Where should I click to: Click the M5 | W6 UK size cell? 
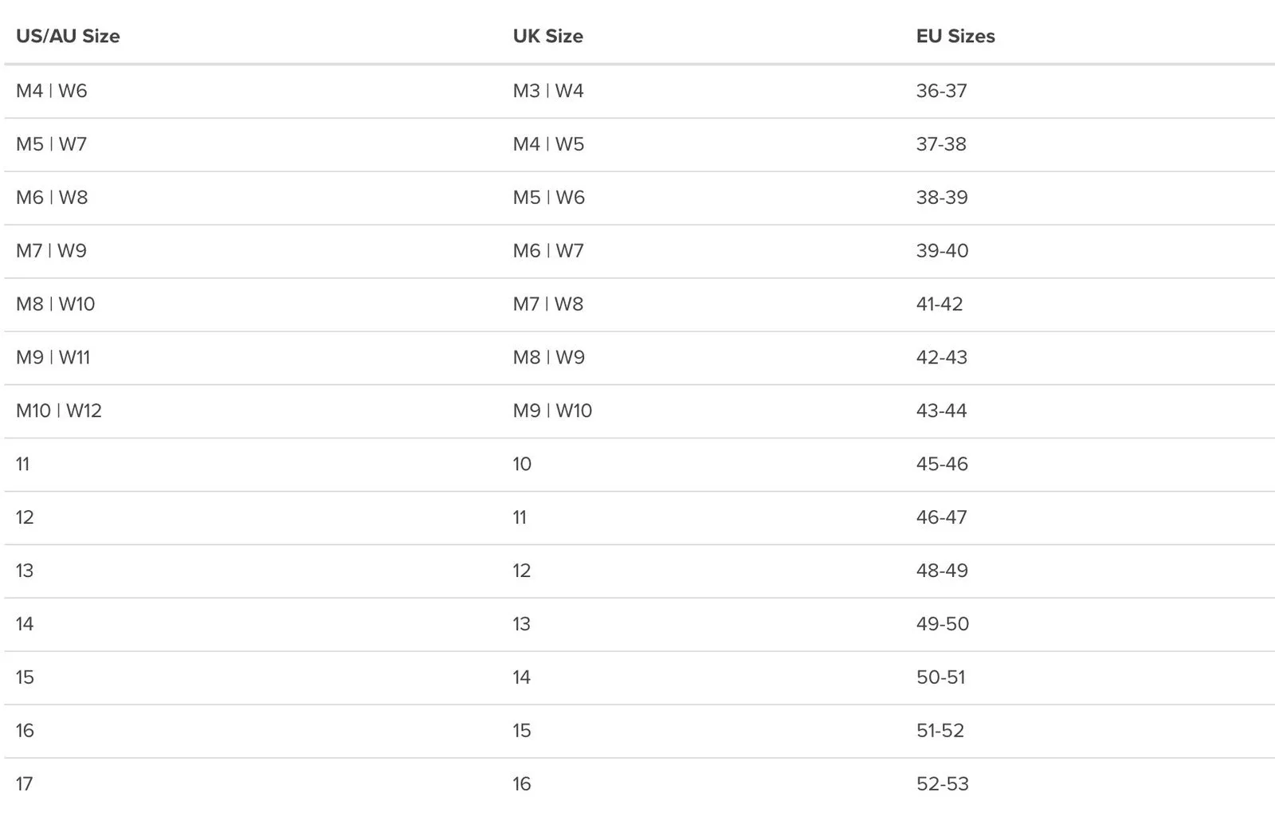548,198
